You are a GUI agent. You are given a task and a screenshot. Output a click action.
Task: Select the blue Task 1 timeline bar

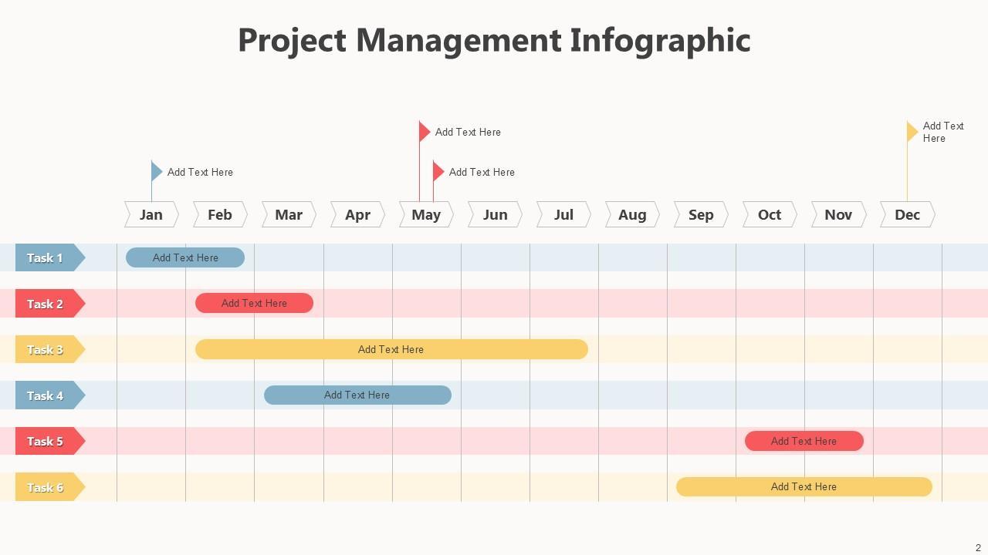tap(185, 257)
